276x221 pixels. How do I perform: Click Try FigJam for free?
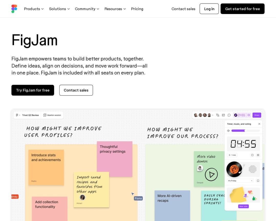(33, 90)
